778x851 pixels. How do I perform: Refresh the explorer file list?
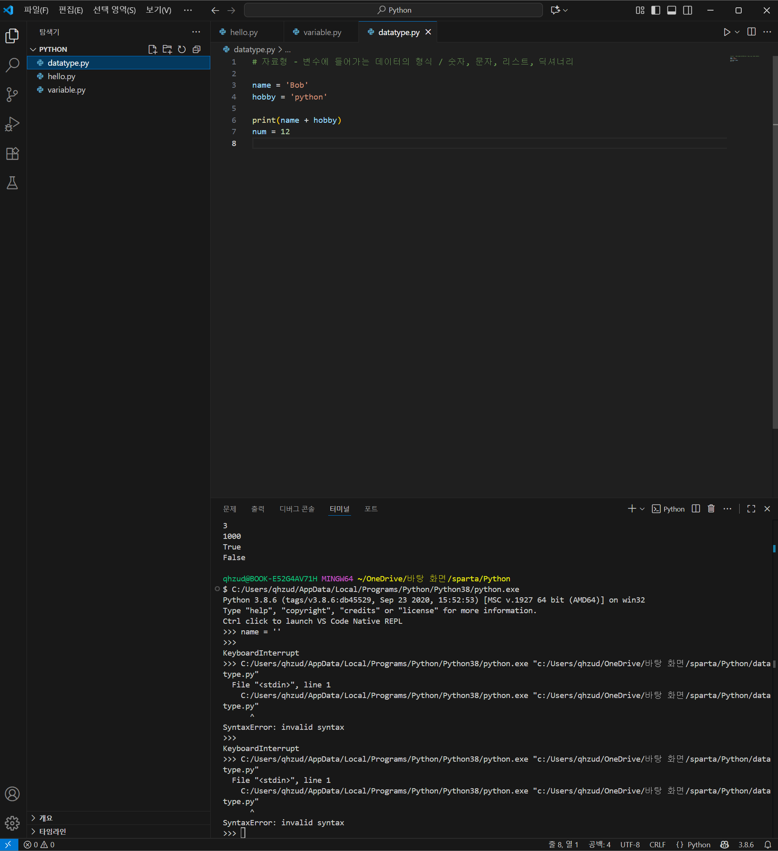(182, 49)
